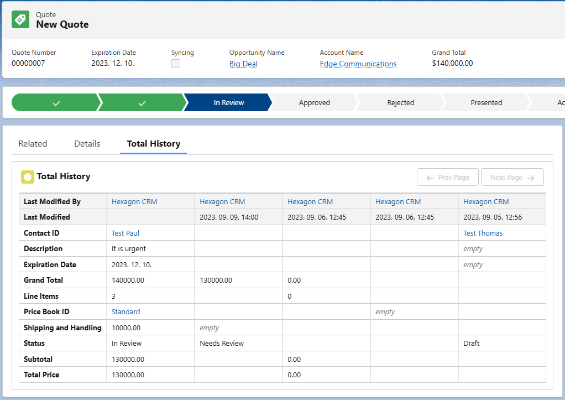The height and width of the screenshot is (400, 565).
Task: Select the Presented path stage
Action: pos(486,103)
